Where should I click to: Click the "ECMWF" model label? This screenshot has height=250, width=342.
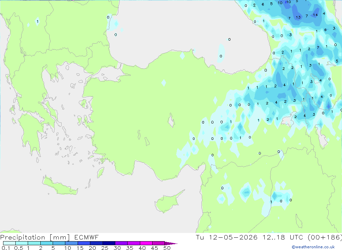click(x=87, y=237)
